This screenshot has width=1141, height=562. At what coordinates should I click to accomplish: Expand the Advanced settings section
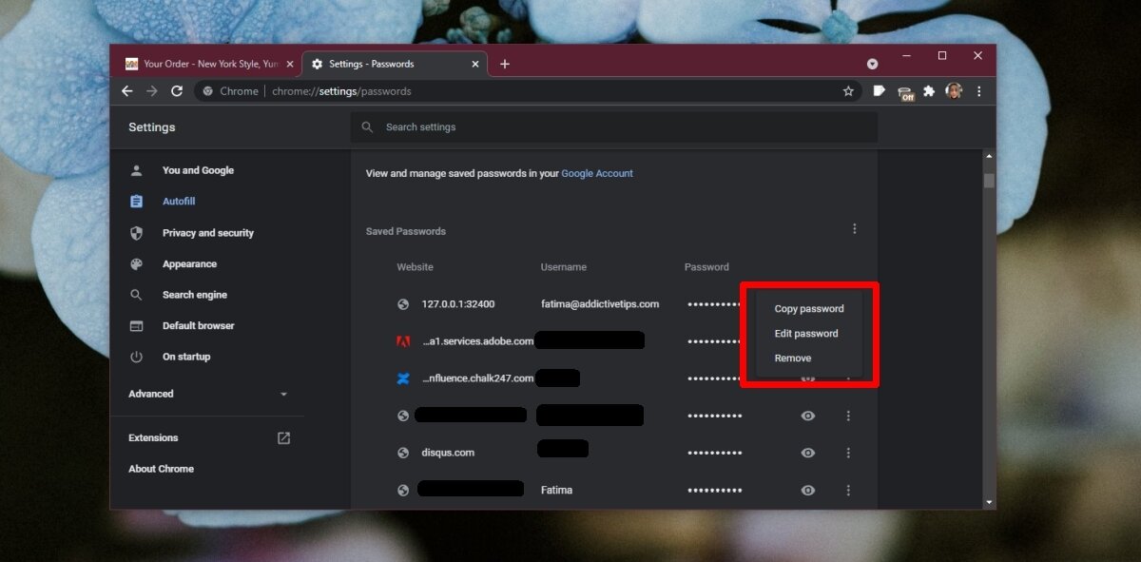[x=208, y=394]
